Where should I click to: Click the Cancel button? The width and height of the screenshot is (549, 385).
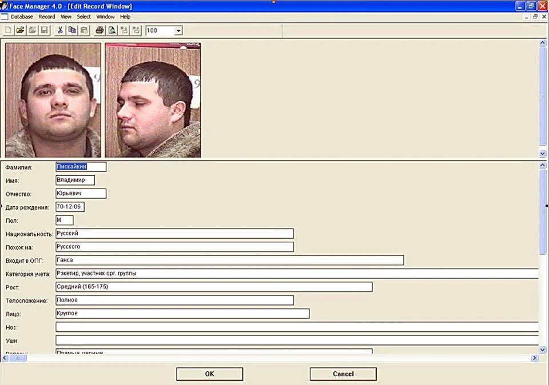(343, 374)
